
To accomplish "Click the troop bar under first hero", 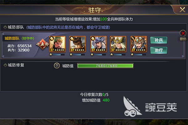I will 57,55.
